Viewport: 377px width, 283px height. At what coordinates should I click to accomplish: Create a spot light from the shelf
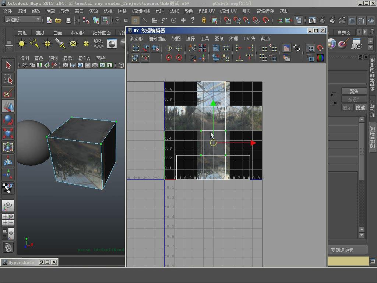click(x=60, y=43)
